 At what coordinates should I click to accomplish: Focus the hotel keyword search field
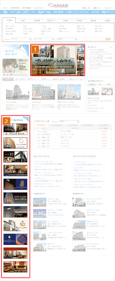93,39
